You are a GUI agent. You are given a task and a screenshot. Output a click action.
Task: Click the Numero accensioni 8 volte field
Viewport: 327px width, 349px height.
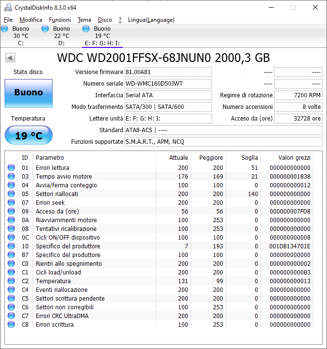(298, 107)
